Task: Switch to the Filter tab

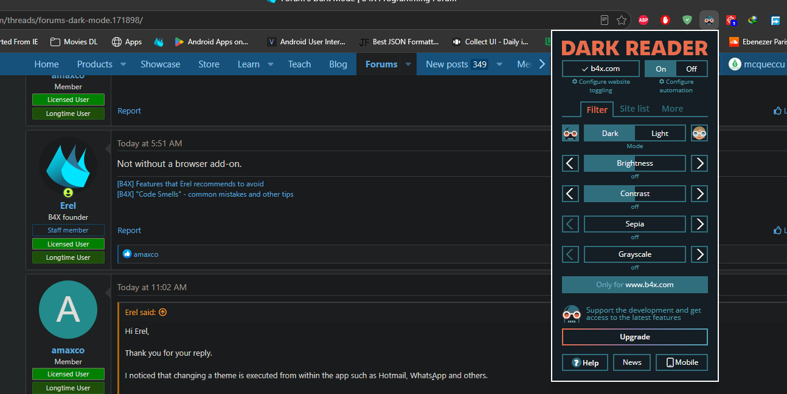Action: 597,109
